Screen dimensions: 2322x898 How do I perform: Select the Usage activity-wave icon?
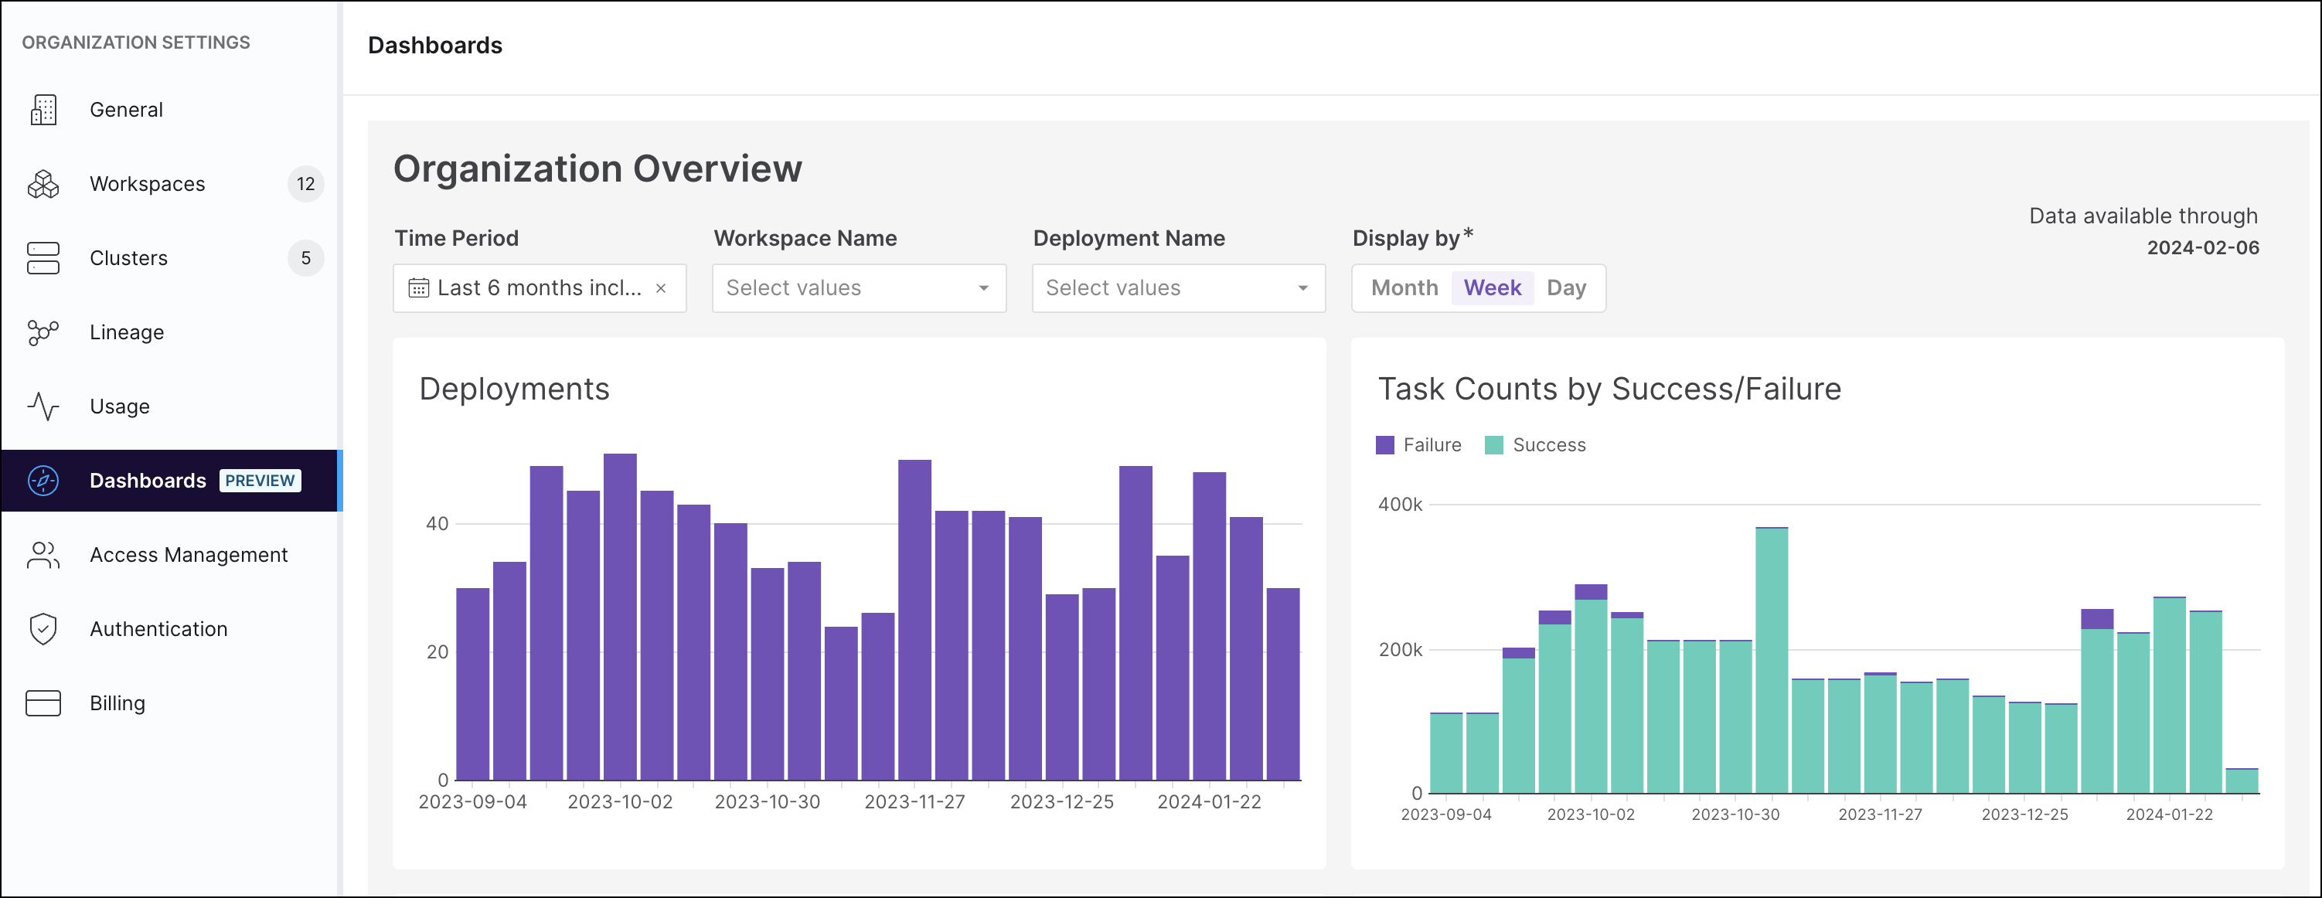43,406
